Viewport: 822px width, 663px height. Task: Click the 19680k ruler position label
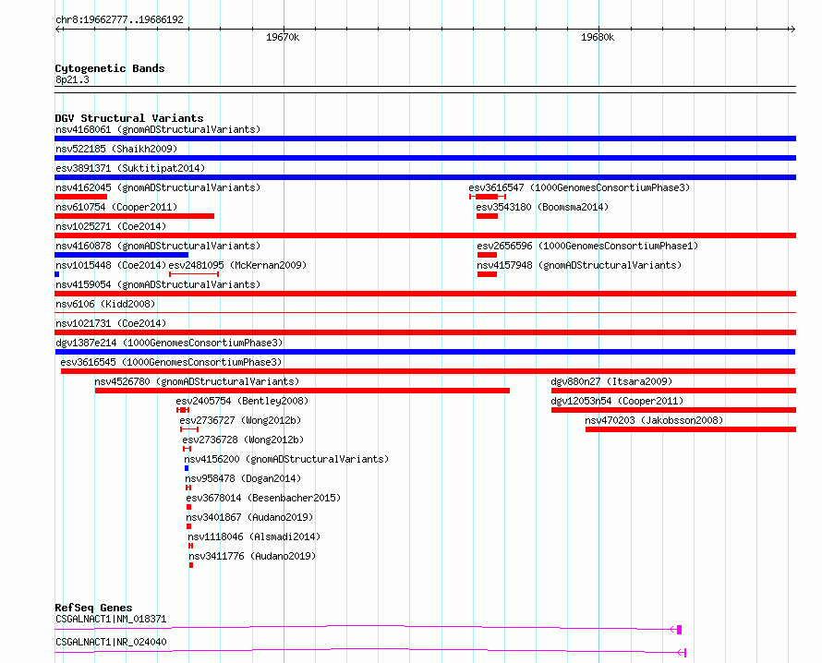[598, 37]
